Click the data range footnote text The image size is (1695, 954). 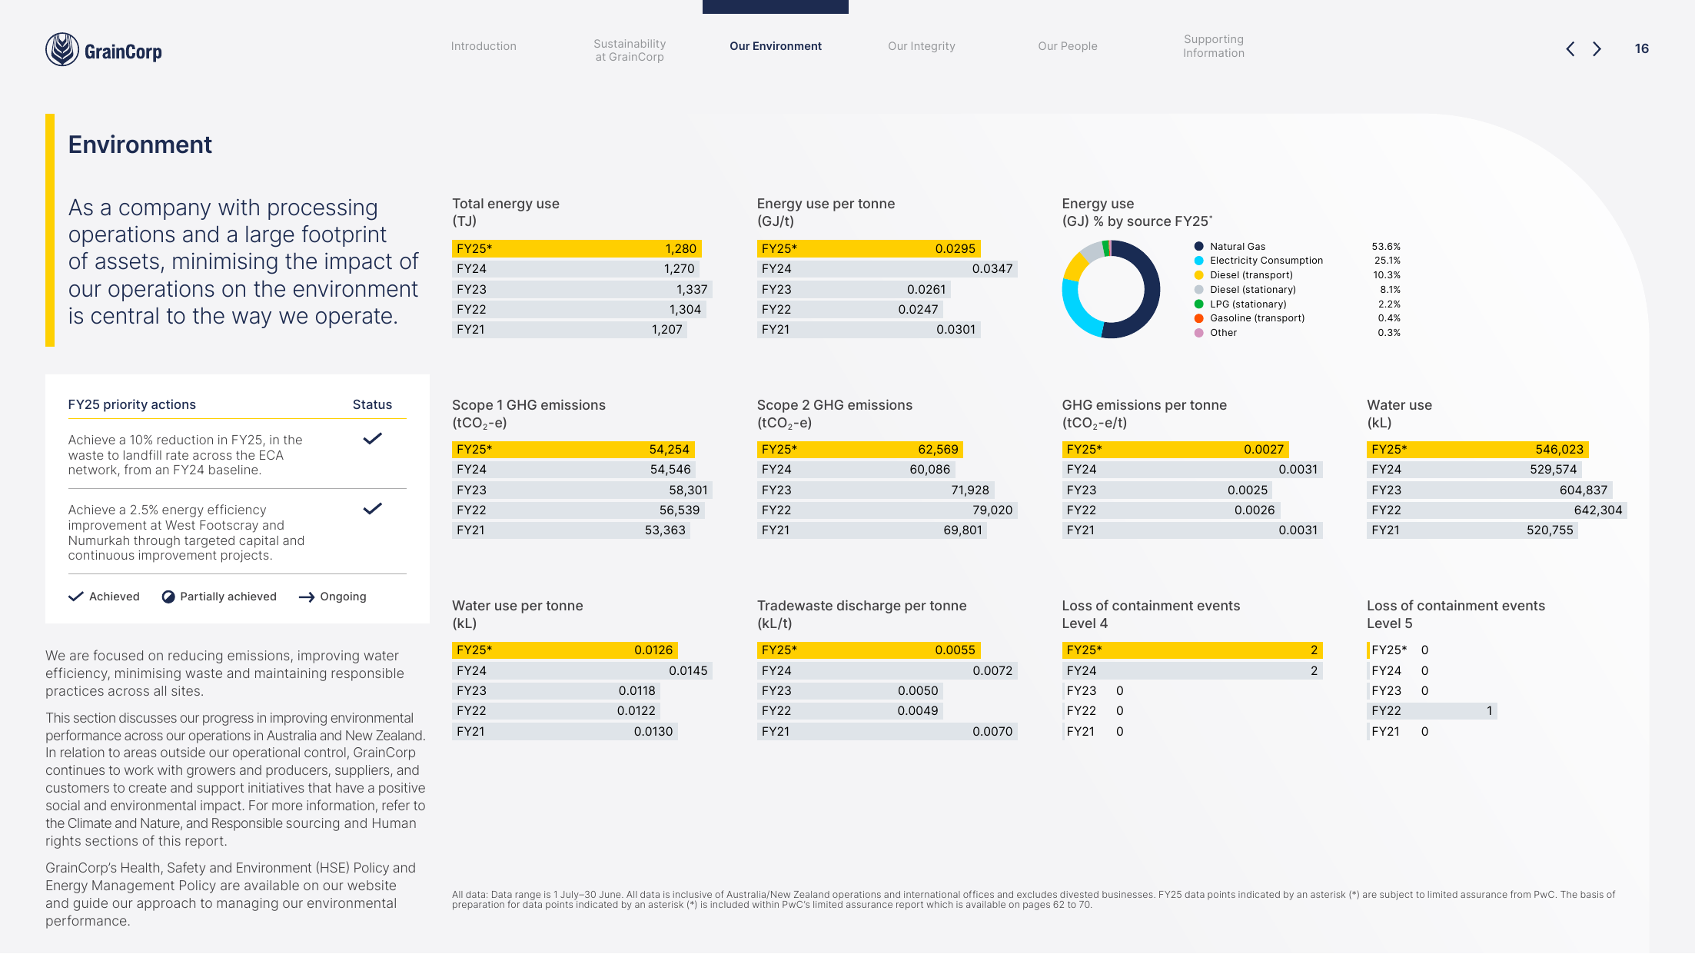point(1033,899)
